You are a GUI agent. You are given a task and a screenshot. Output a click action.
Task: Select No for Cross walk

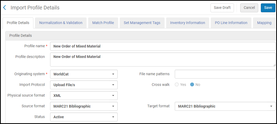coord(192,85)
